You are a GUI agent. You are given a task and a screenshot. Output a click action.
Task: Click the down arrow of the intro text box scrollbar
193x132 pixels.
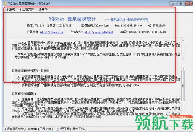[x=183, y=59]
